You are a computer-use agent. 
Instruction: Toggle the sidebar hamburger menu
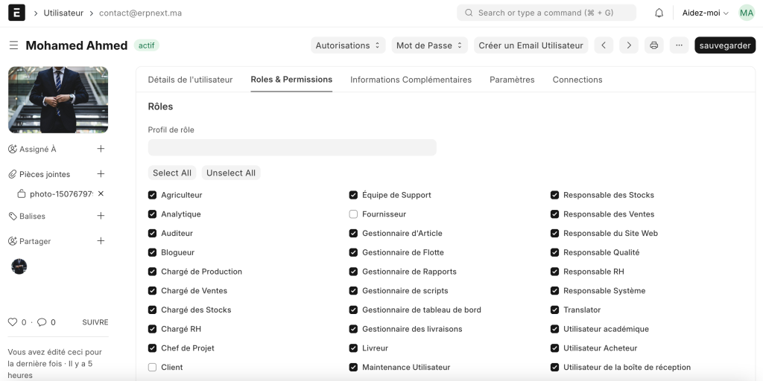coord(13,45)
